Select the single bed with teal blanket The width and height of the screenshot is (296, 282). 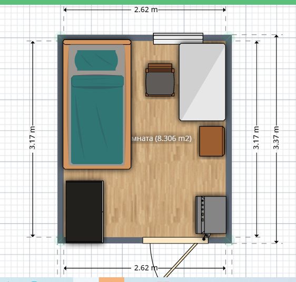coord(97,104)
